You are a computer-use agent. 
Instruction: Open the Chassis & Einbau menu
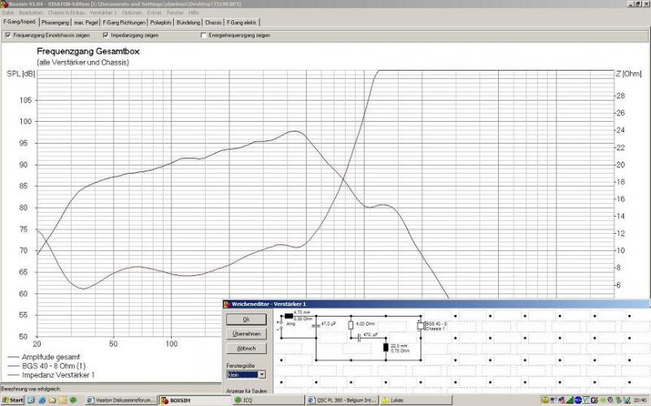coord(67,13)
